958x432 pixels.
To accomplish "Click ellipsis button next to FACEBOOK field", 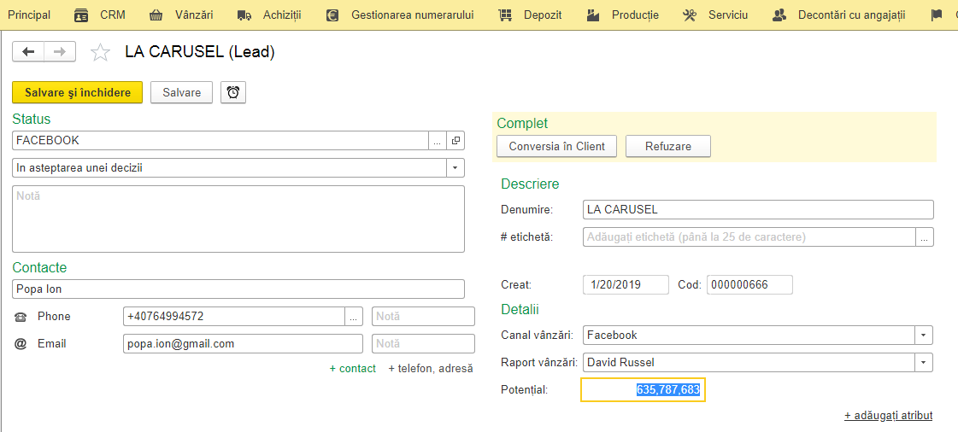I will pos(437,140).
